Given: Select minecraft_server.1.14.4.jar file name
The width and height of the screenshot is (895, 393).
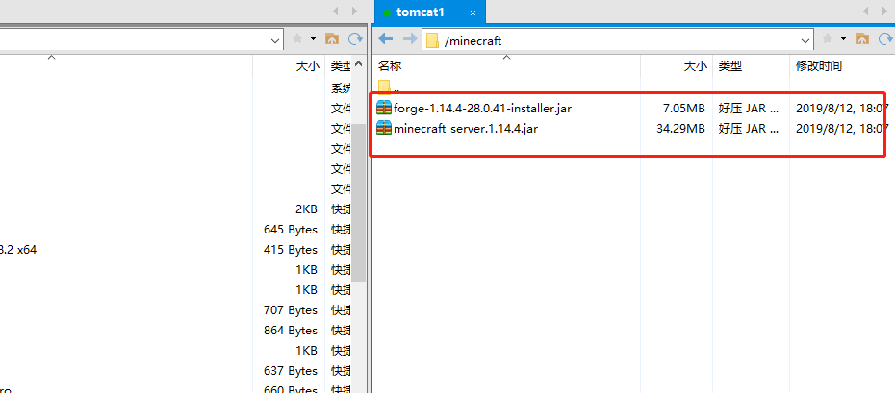Looking at the screenshot, I should coord(466,128).
